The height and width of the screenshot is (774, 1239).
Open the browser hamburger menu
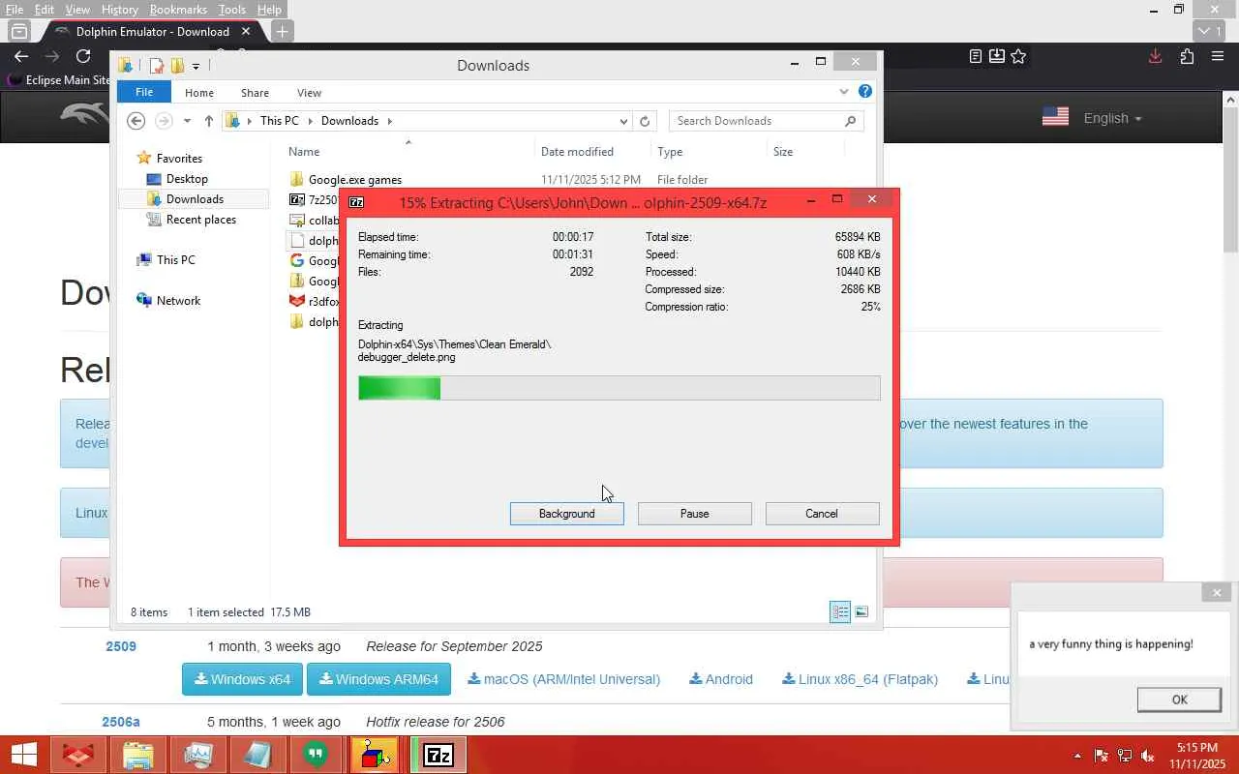click(x=1218, y=56)
